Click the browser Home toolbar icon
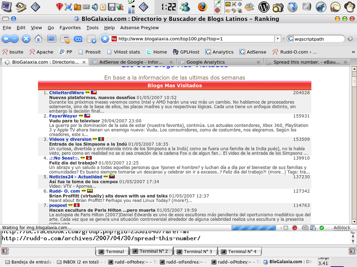This screenshot has width=357, height=267. pos(38,39)
